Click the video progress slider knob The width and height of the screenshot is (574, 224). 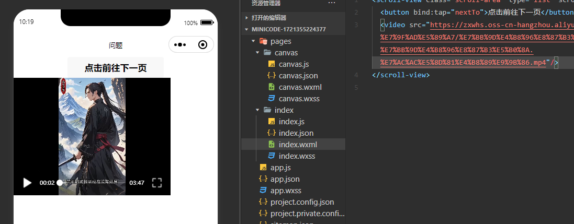[60, 183]
